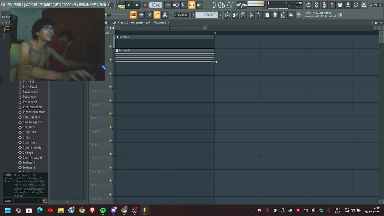Open the OPCIONES menu

click(x=70, y=5)
